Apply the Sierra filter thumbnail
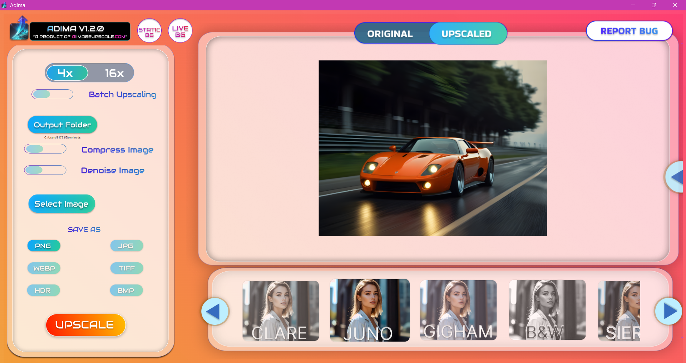The image size is (686, 363). pos(619,311)
